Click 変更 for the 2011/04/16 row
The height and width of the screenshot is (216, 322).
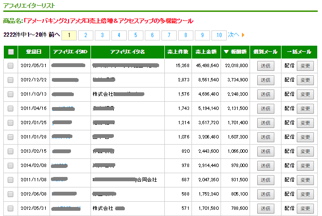305,108
